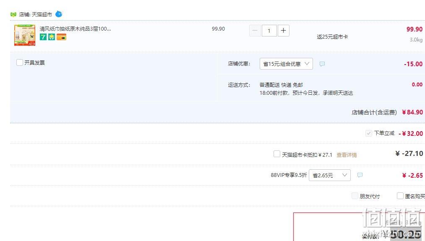Viewport: 425px width, 241px height.
Task: Click comment icon next to store discount dropdown
Action: (x=322, y=64)
